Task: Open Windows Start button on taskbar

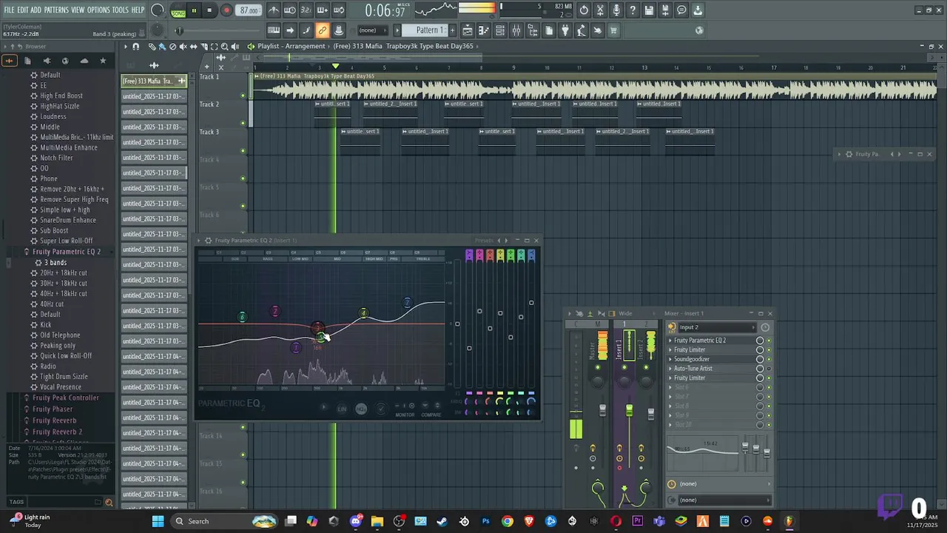Action: pyautogui.click(x=158, y=521)
